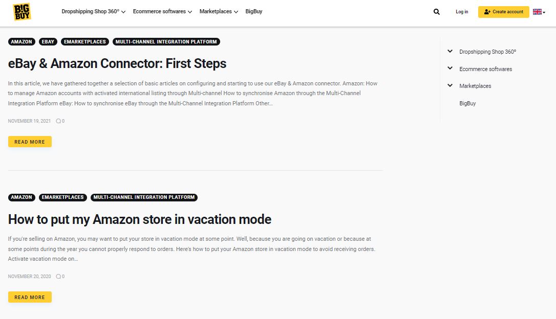Expand the Marketplaces sidebar chevron
This screenshot has width=556, height=319.
pyautogui.click(x=450, y=85)
